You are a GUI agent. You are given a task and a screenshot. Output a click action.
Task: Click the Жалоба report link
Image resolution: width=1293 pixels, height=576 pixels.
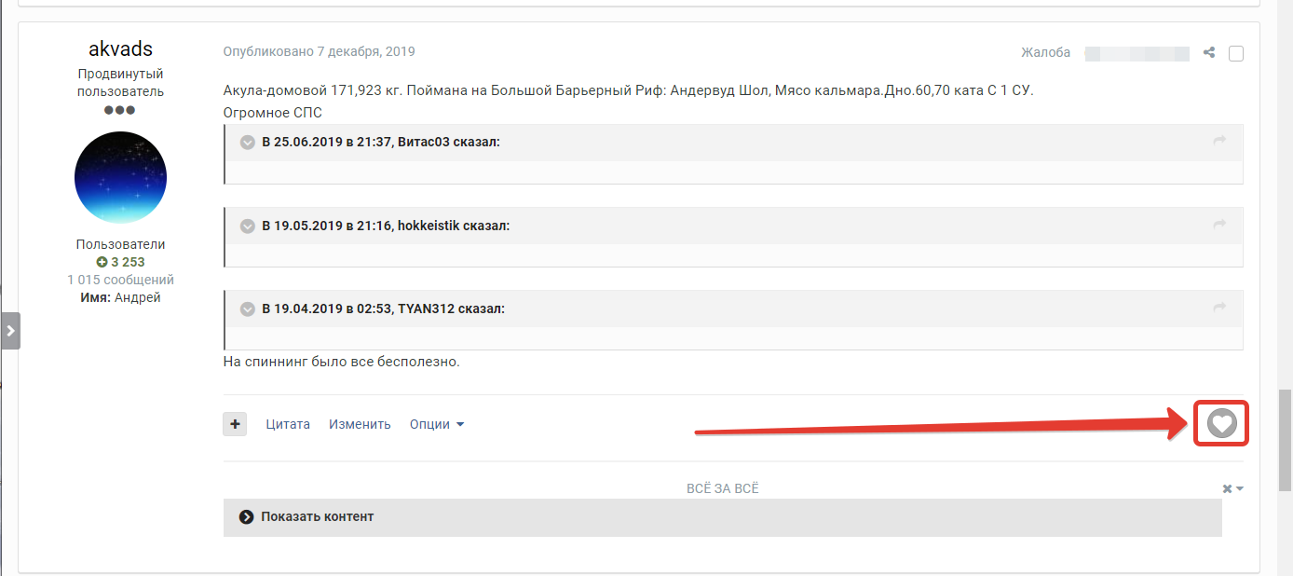tap(1045, 52)
